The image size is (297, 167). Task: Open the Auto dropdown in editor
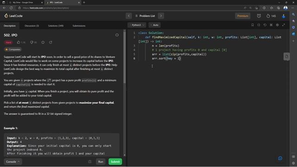[x=155, y=25]
